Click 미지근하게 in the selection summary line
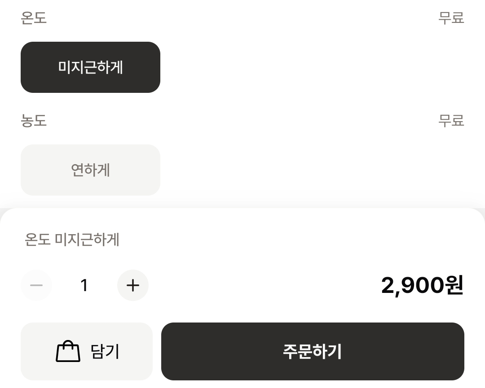The image size is (485, 388). pos(87,240)
